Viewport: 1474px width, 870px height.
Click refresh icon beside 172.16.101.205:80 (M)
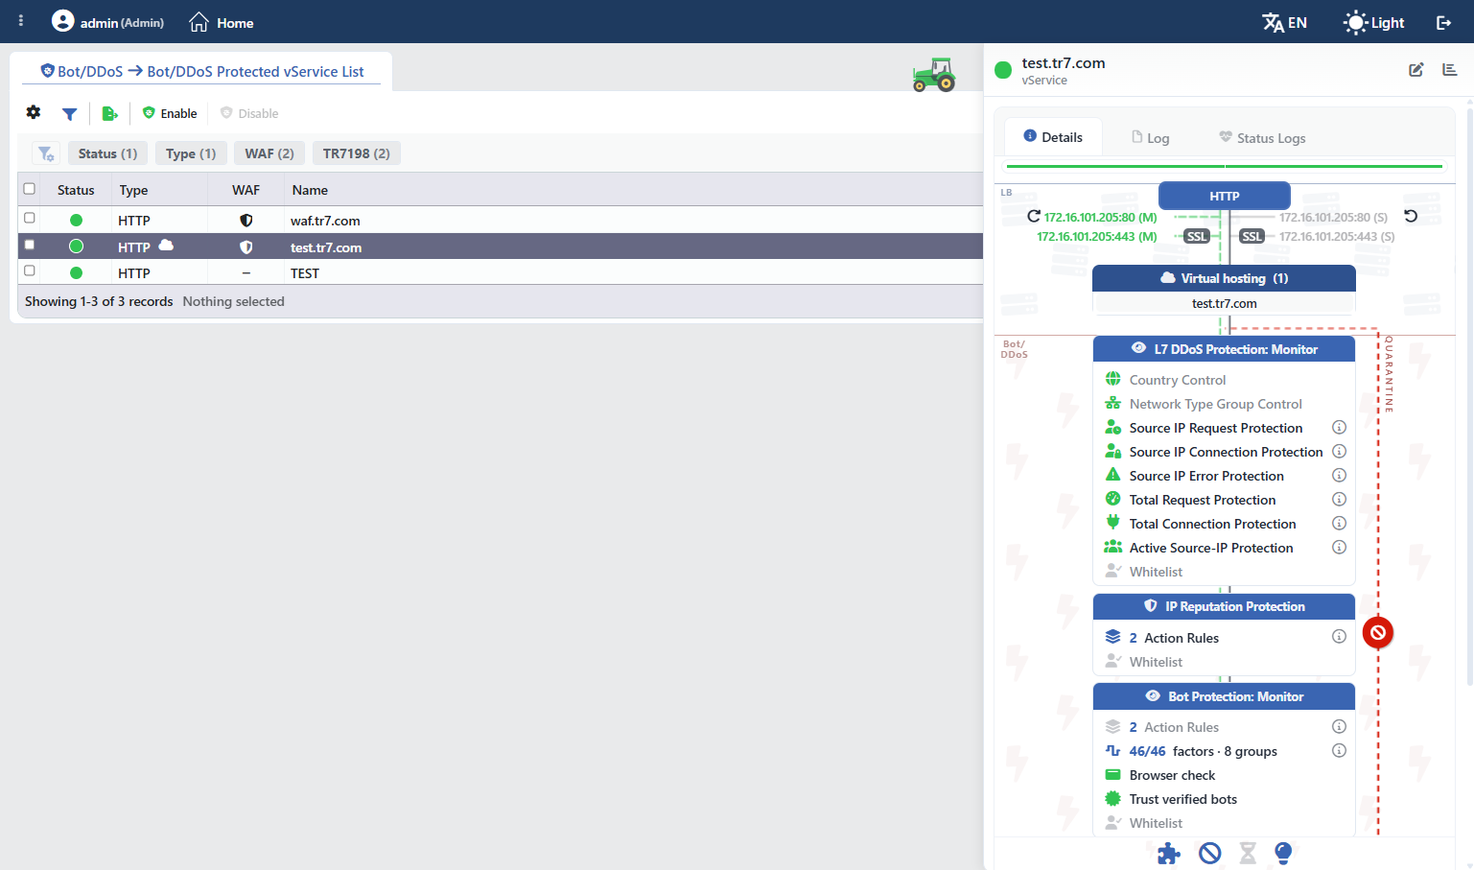pyautogui.click(x=1033, y=217)
